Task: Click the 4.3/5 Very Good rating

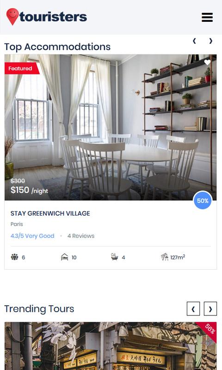Action: [x=32, y=236]
